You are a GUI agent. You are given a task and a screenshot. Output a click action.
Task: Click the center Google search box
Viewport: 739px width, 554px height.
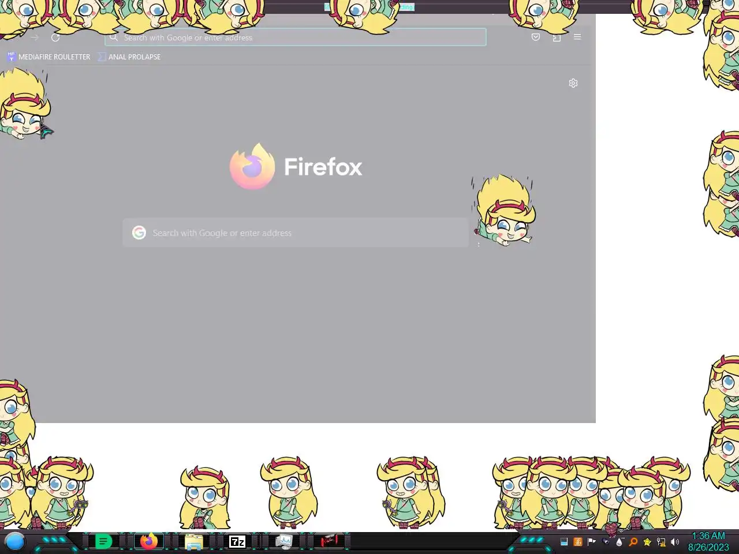296,233
